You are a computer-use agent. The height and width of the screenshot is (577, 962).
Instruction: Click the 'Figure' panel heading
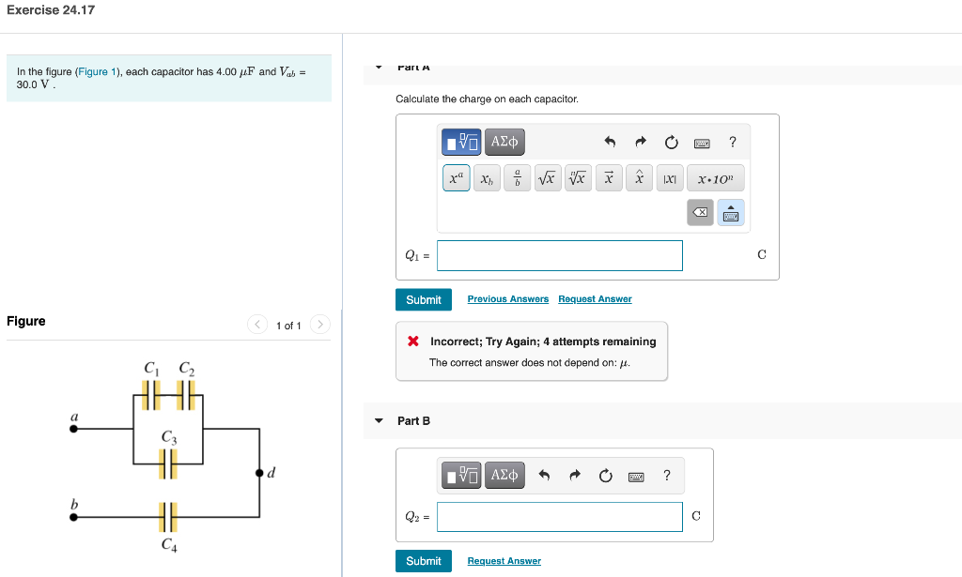(x=25, y=321)
